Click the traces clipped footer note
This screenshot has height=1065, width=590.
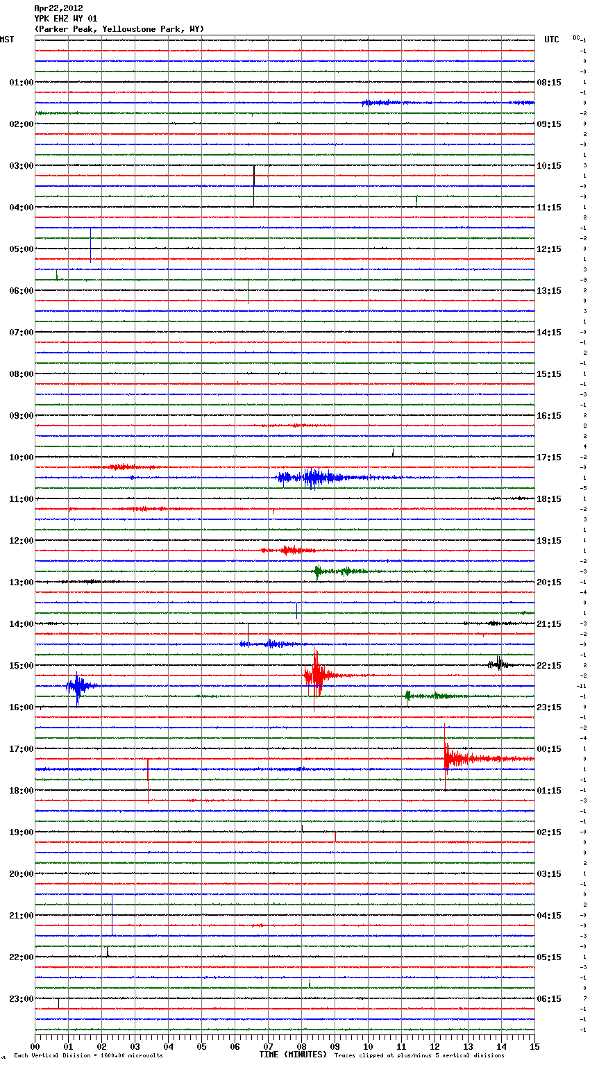(419, 1056)
